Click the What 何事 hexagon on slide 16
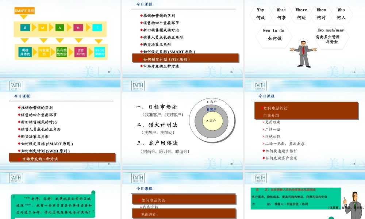Screen dimensions: 365x219 (281, 14)
